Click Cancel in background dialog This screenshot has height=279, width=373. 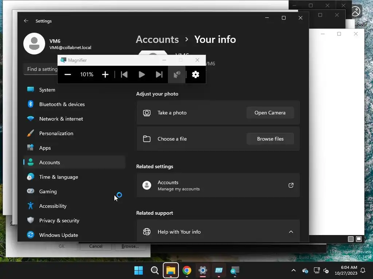(96, 246)
